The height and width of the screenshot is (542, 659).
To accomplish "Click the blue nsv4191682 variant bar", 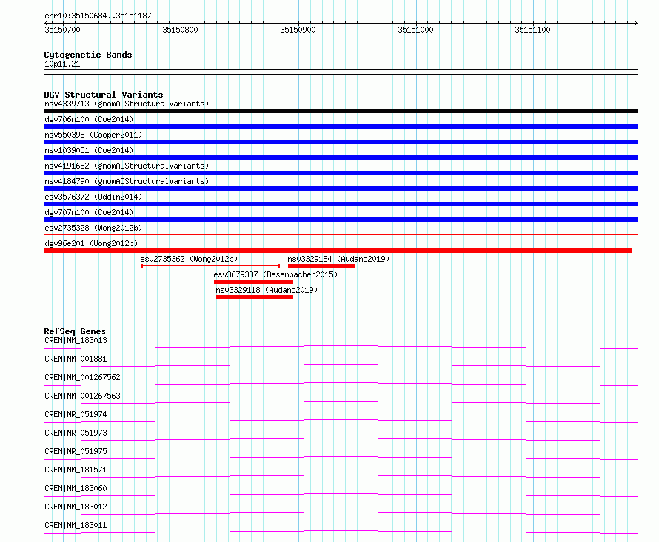I will 341,173.
